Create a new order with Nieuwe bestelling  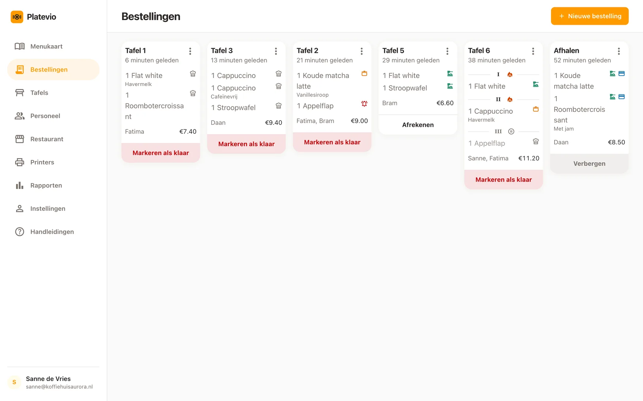590,16
